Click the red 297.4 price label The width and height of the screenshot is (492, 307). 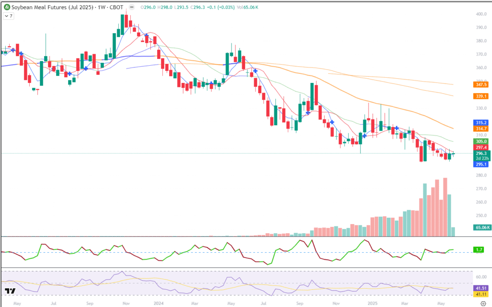click(480, 147)
